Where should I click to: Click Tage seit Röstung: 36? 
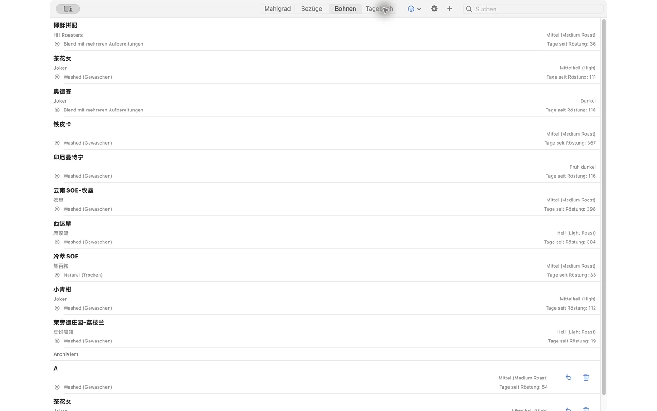click(571, 44)
